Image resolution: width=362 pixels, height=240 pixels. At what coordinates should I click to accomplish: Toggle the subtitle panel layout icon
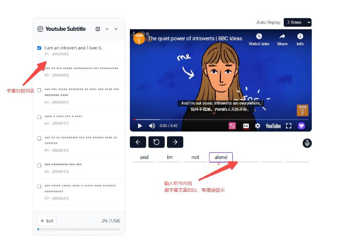[x=98, y=29]
